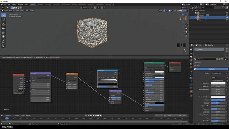Open the Scene properties tab icon
The width and height of the screenshot is (229, 129).
[x=191, y=64]
